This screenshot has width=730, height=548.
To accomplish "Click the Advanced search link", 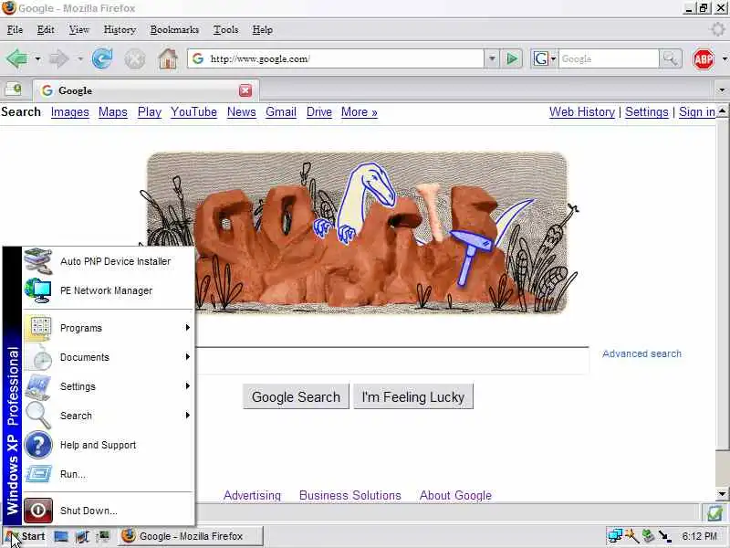I will [x=641, y=353].
